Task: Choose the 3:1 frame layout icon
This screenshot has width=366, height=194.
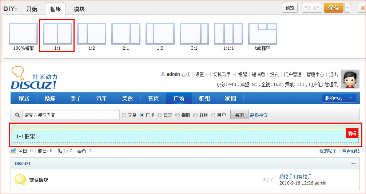Action: (x=194, y=34)
